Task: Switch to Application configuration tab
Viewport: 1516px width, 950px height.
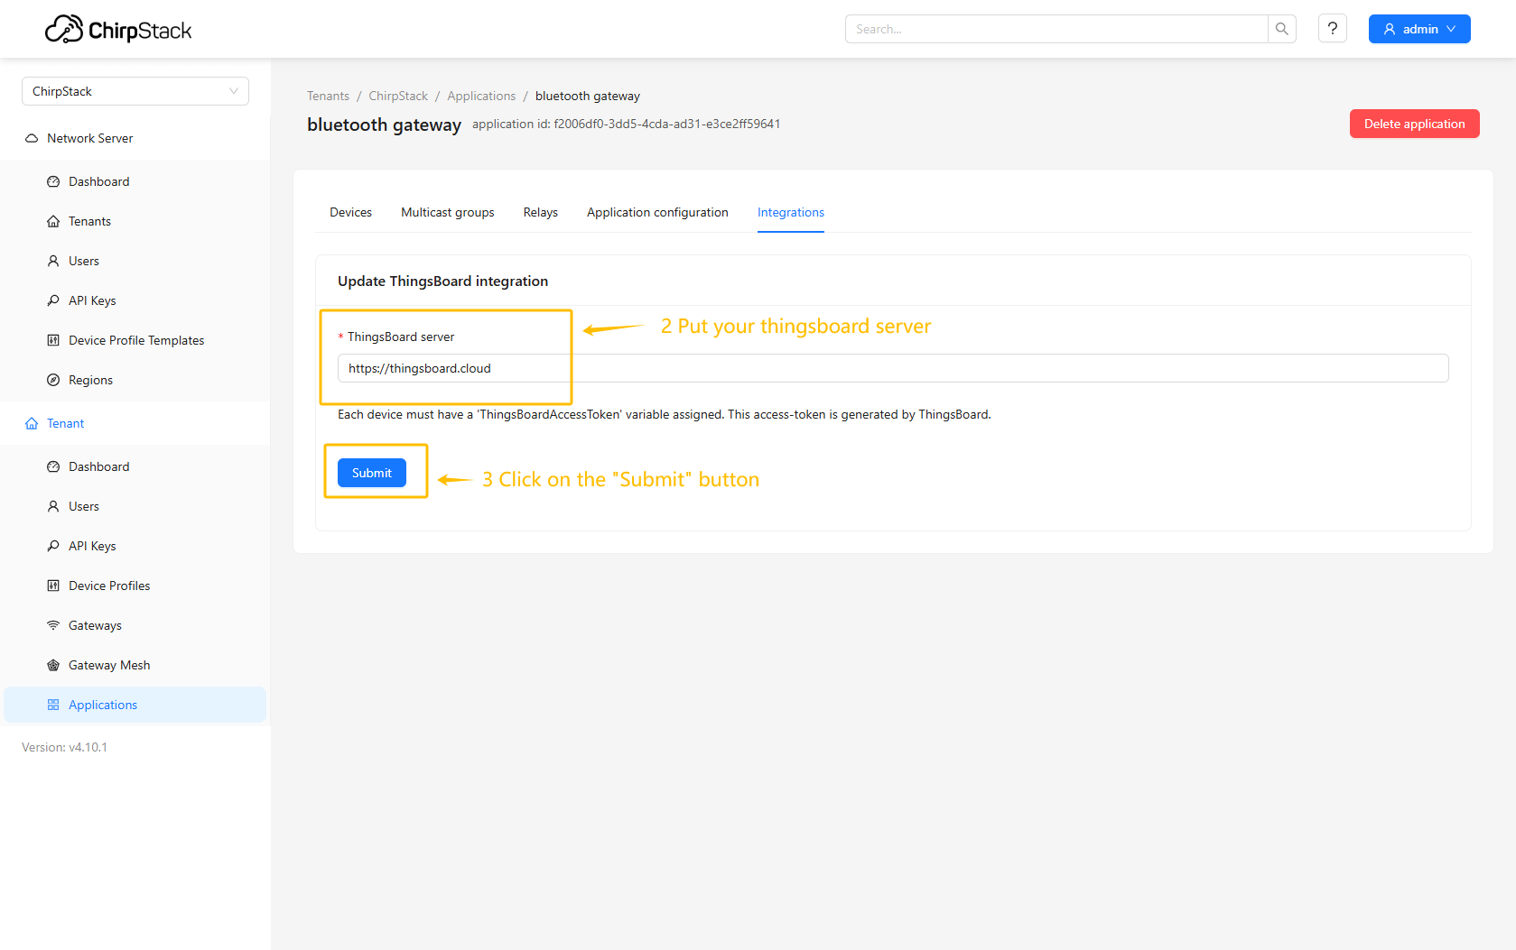Action: pyautogui.click(x=656, y=212)
